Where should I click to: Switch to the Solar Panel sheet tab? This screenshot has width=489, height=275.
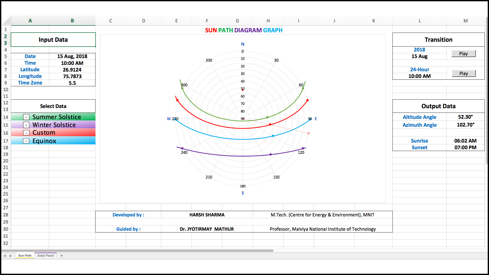(x=46, y=256)
